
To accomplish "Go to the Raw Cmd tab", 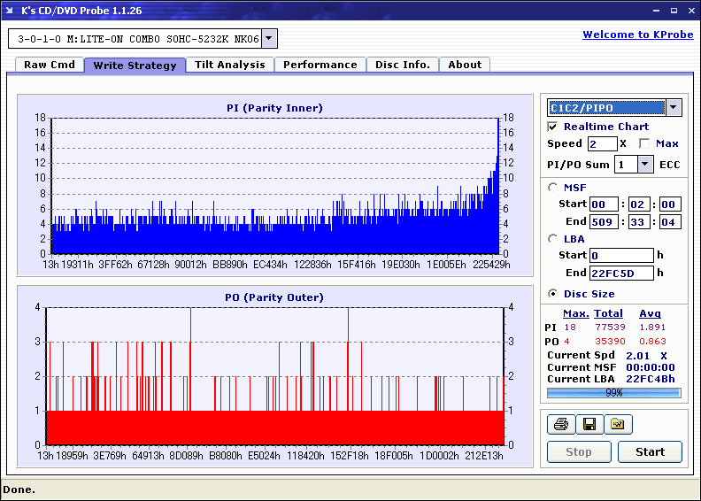I will (50, 65).
